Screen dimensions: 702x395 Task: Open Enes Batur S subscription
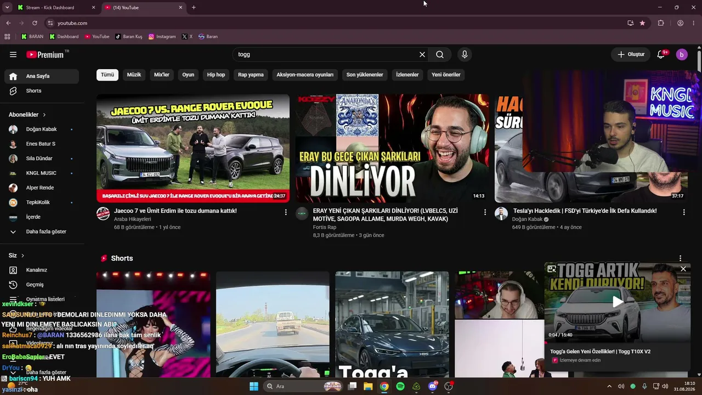(42, 144)
